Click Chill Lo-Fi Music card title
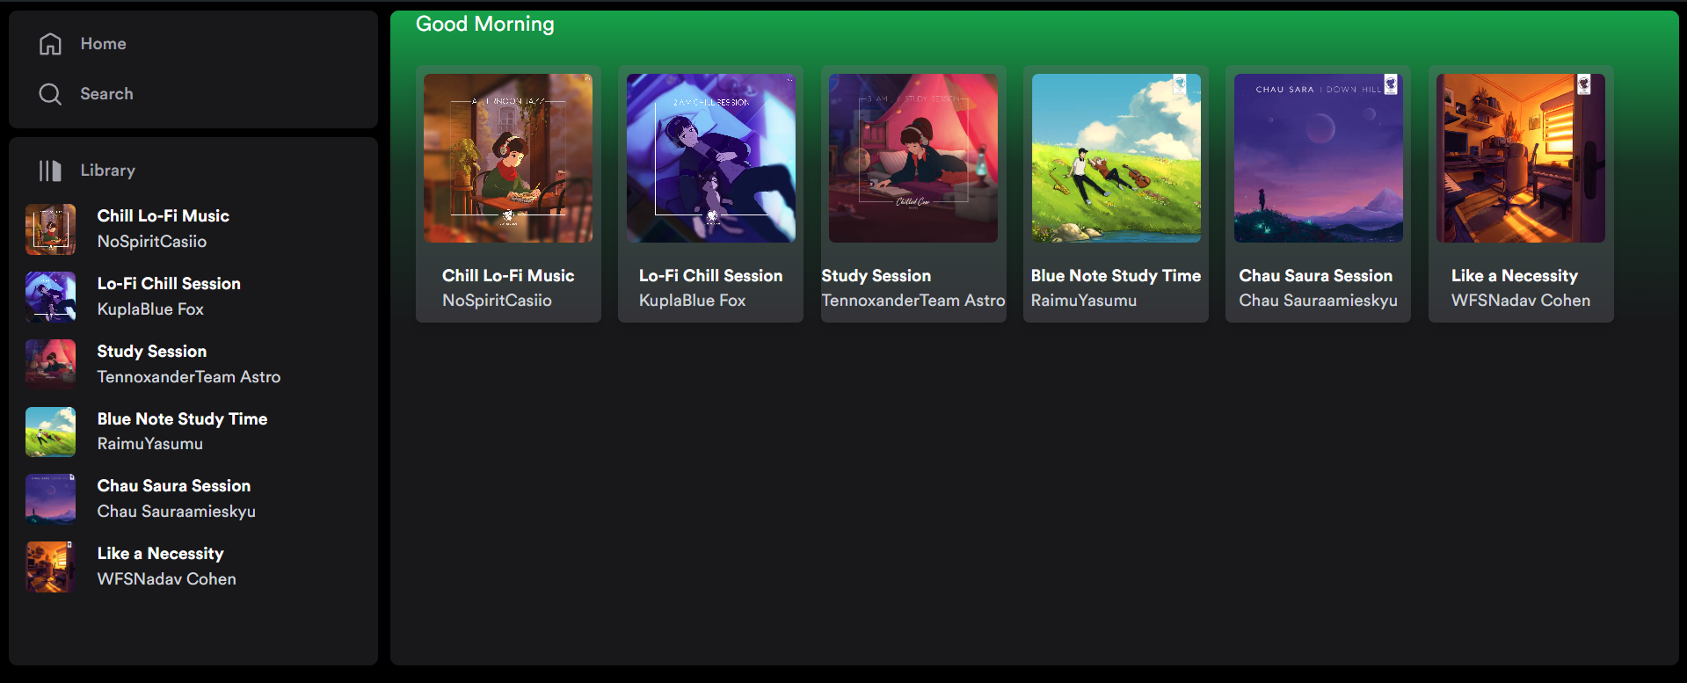The height and width of the screenshot is (683, 1687). coord(508,276)
